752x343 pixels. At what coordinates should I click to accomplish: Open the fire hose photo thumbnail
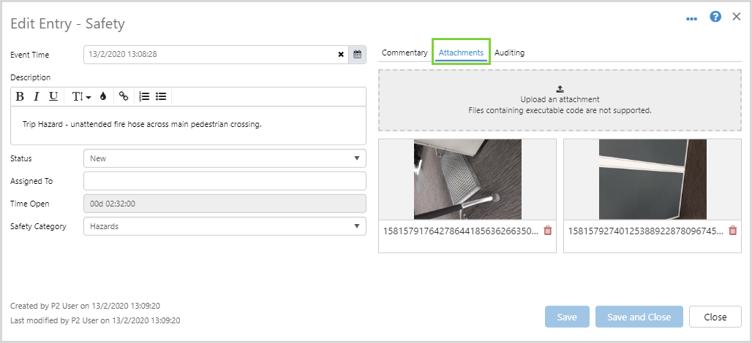point(467,180)
